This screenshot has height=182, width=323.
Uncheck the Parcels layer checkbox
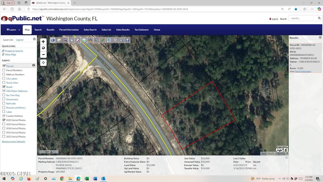coord(4,66)
